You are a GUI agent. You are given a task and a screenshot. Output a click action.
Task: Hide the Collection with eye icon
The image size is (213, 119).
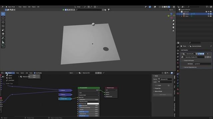click(x=209, y=12)
